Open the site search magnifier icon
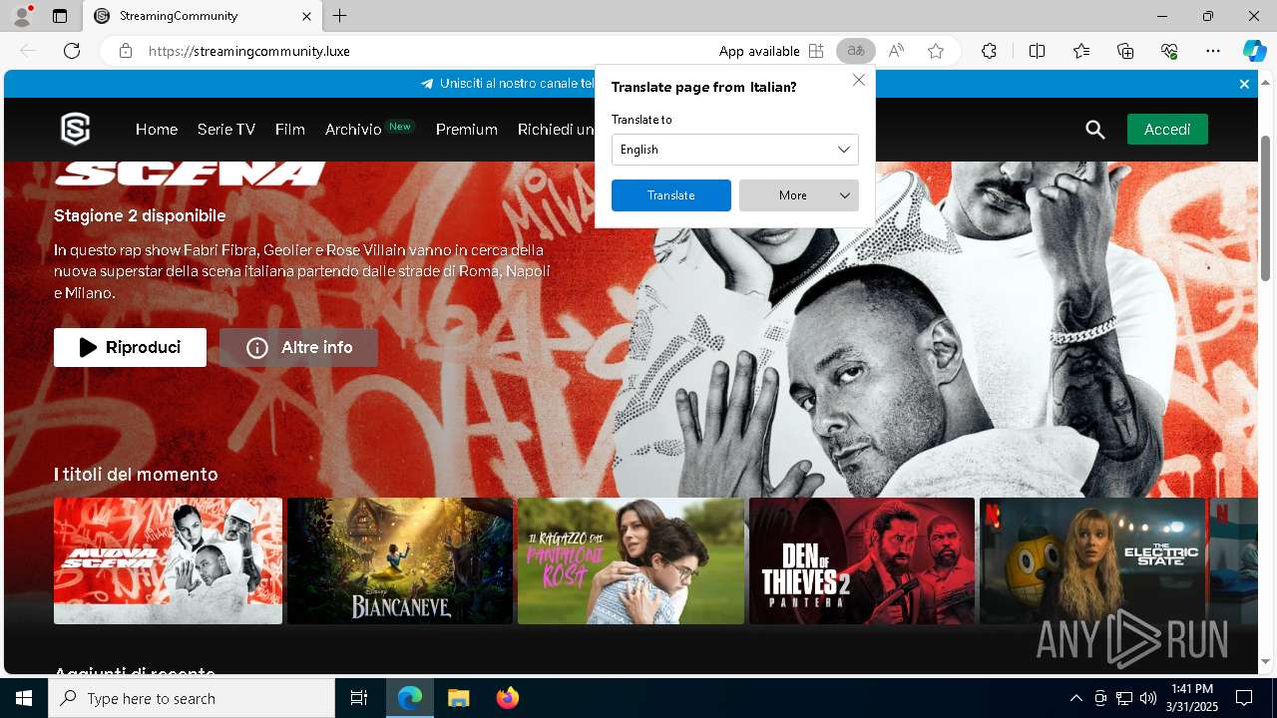 point(1094,130)
